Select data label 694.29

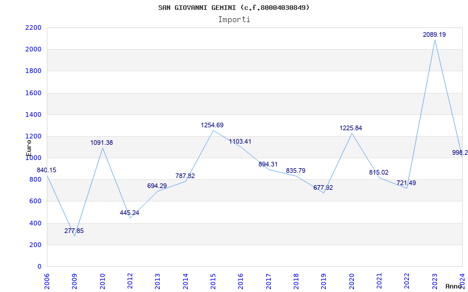[157, 186]
